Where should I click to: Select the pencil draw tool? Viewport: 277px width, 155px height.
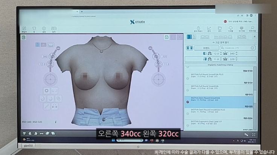46,106
